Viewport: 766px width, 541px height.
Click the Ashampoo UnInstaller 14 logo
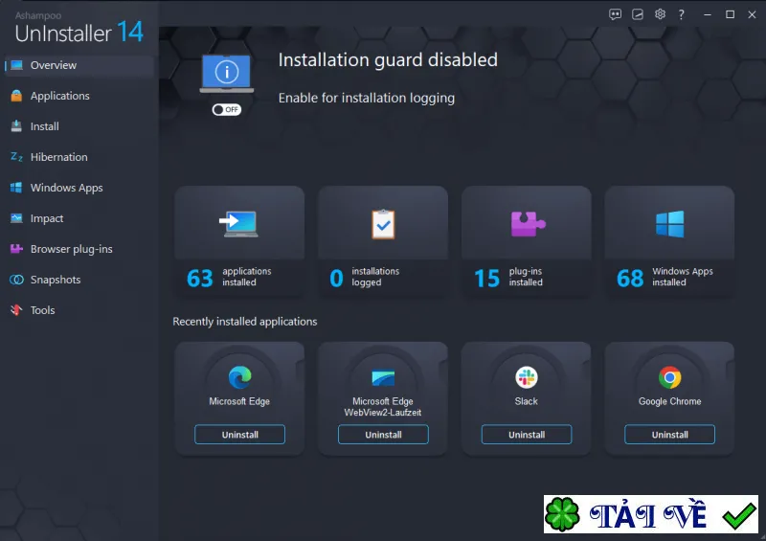(79, 29)
